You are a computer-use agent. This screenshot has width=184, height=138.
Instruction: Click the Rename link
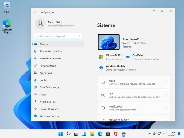(x=127, y=47)
